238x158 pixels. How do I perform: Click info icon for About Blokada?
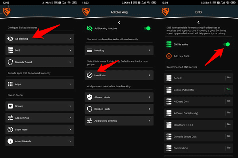pyautogui.click(x=10, y=141)
